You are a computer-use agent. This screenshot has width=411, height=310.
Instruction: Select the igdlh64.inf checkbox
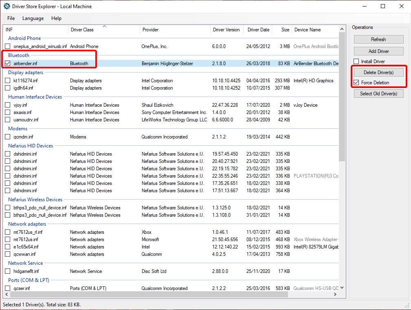point(8,88)
